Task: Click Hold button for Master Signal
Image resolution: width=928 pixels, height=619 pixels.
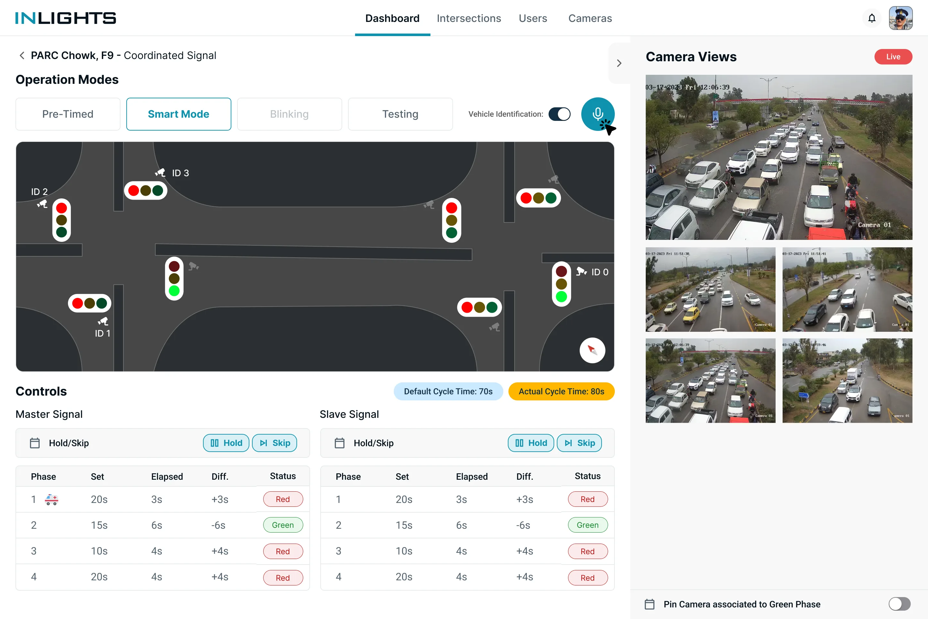Action: [x=226, y=443]
